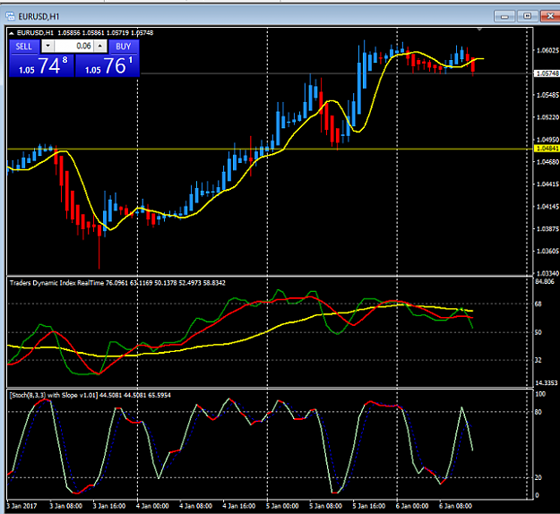Click the 0.06 lot volume input field
The height and width of the screenshot is (514, 560).
(x=74, y=46)
